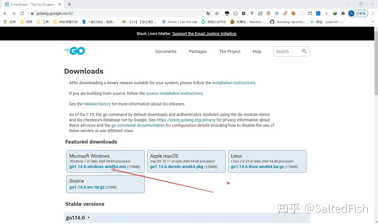Image resolution: width=378 pixels, height=224 pixels.
Task: Open a new browser tab
Action: (x=70, y=4)
